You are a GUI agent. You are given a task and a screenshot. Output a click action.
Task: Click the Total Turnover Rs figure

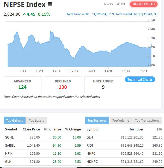[x=90, y=14]
